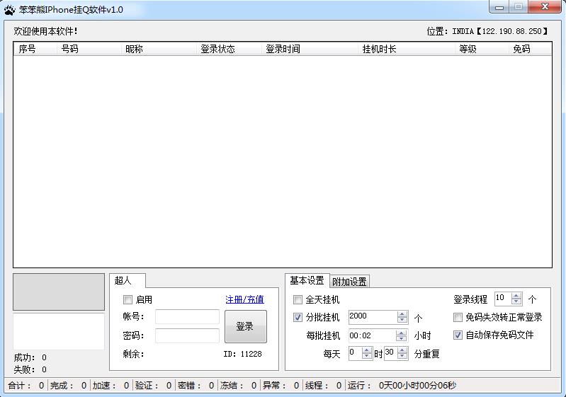Uncheck 自动保存免码文件 option

point(458,335)
